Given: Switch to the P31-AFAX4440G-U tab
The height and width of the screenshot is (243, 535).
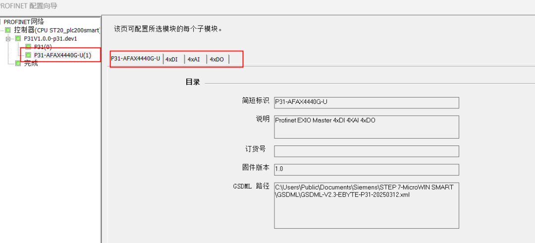Looking at the screenshot, I should point(136,58).
